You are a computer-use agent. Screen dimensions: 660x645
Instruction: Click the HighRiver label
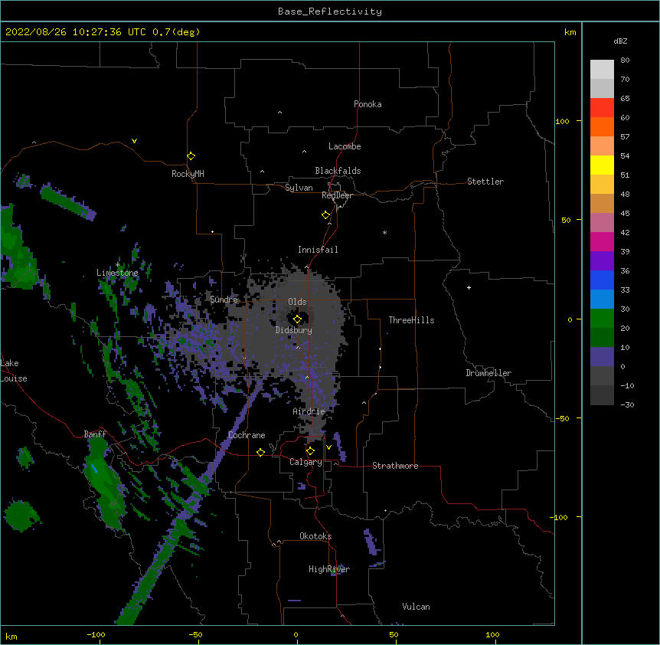329,569
